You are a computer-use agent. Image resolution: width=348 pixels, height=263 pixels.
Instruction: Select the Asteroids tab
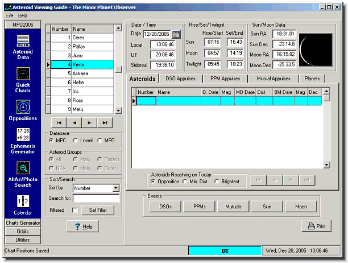[x=143, y=79]
